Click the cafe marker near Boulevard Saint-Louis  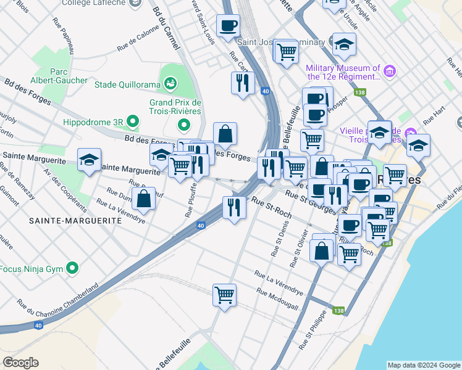point(228,27)
